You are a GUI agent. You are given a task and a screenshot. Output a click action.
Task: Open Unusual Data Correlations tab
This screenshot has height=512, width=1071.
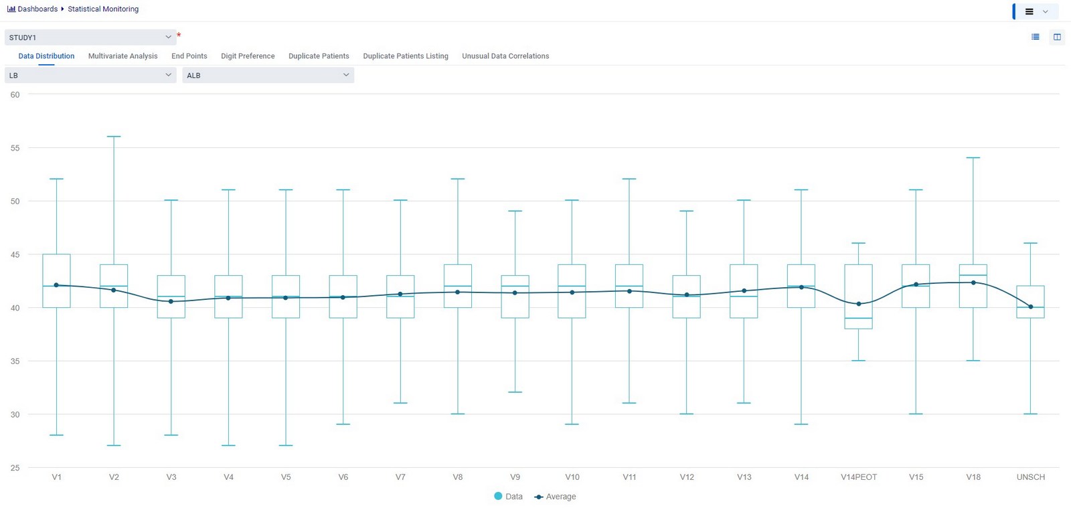505,56
